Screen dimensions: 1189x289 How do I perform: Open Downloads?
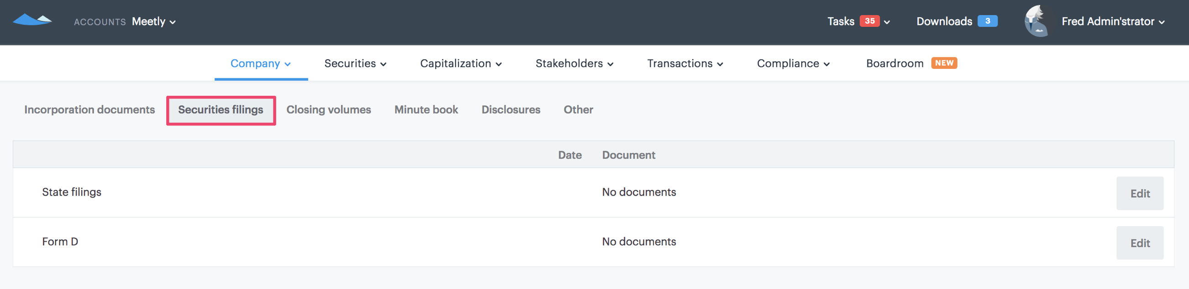click(x=944, y=21)
